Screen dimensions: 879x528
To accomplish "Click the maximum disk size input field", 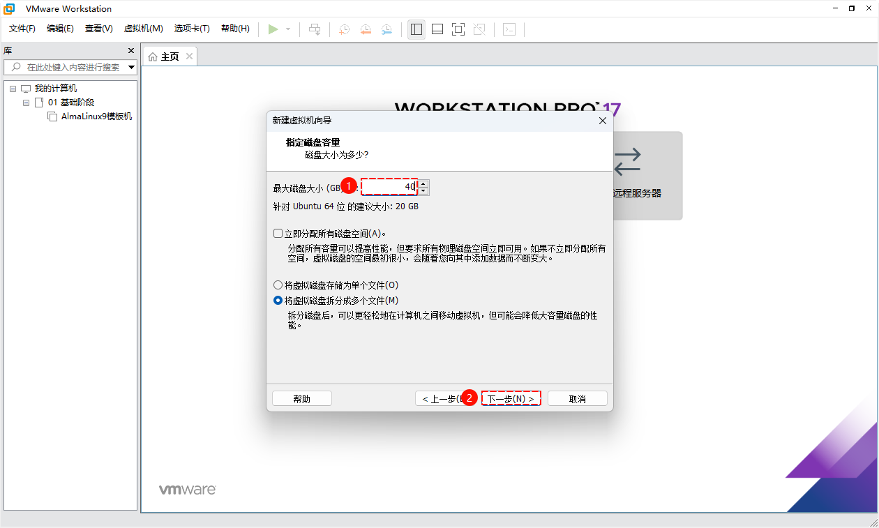I will tap(389, 187).
